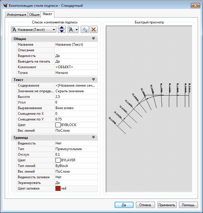Image resolution: width=203 pixels, height=213 pixels.
Task: Click the Да button to confirm
Action: pyautogui.click(x=124, y=205)
